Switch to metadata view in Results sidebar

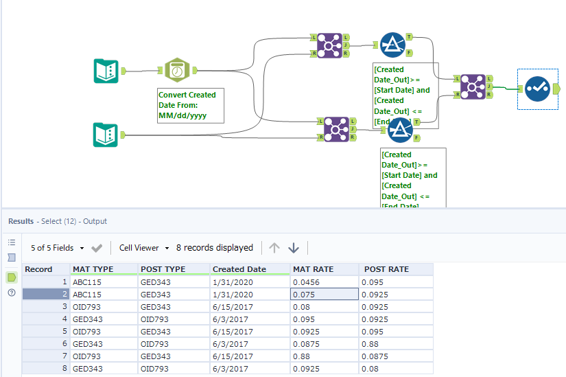click(12, 258)
